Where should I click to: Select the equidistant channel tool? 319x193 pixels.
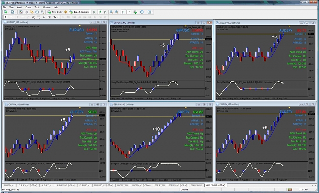pos(33,17)
